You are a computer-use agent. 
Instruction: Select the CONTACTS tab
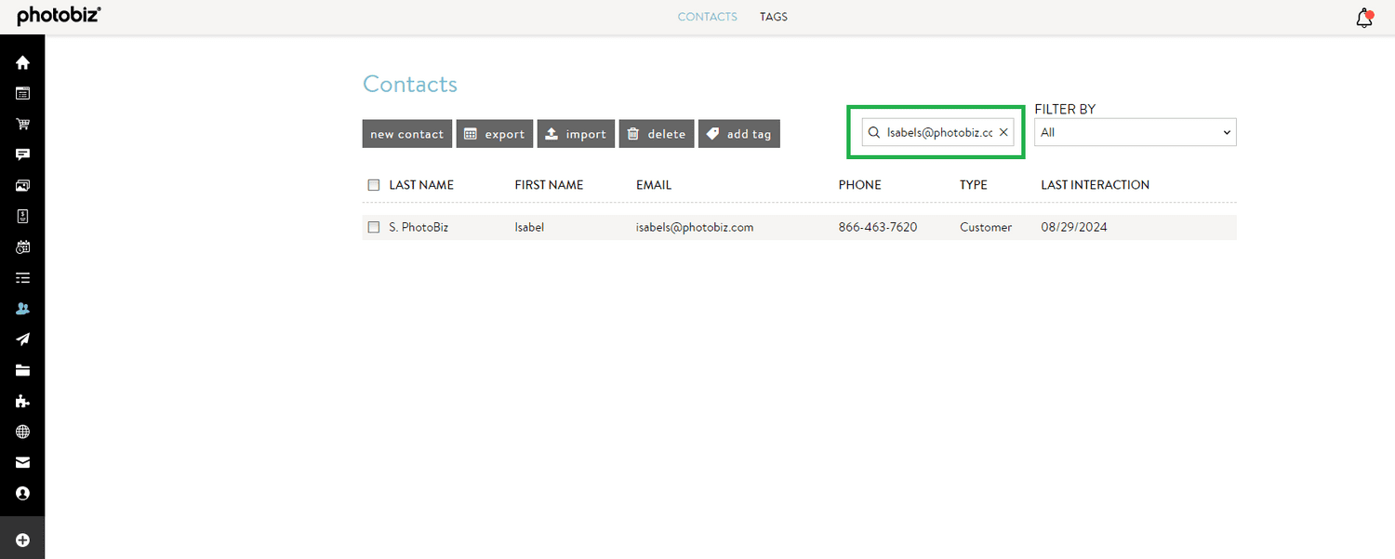point(707,16)
